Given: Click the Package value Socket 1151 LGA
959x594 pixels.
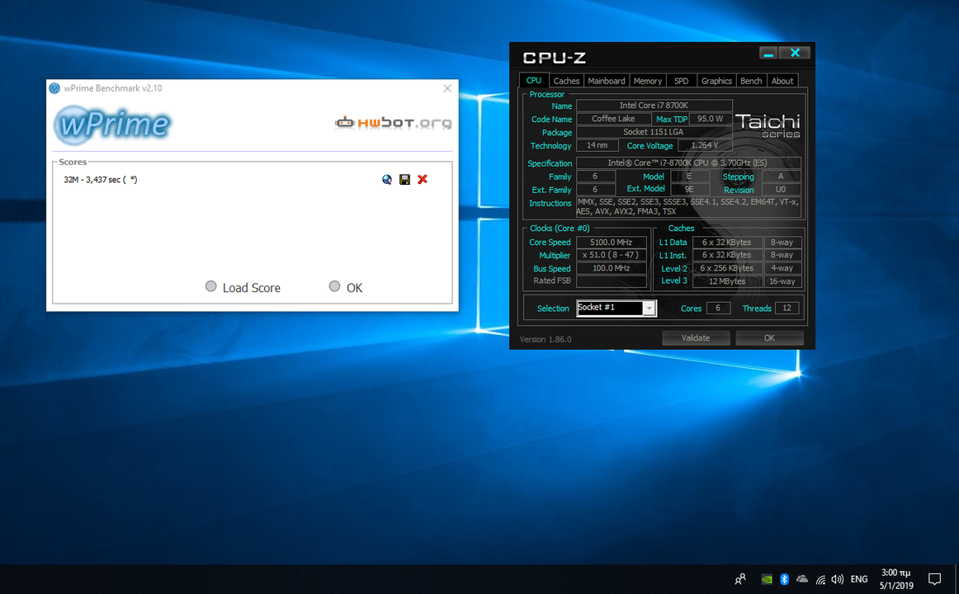Looking at the screenshot, I should coord(654,132).
